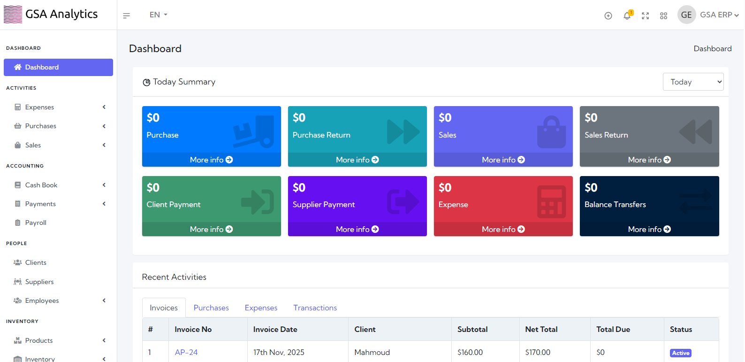Screen dimensions: 745x362
Task: Click More info on the Expense card
Action: [x=503, y=229]
